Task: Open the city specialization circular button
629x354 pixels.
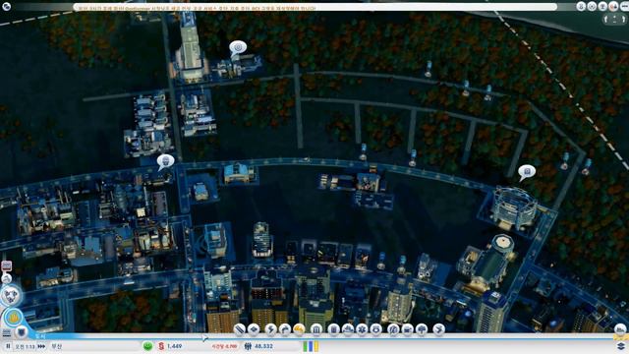Action: coord(11,296)
